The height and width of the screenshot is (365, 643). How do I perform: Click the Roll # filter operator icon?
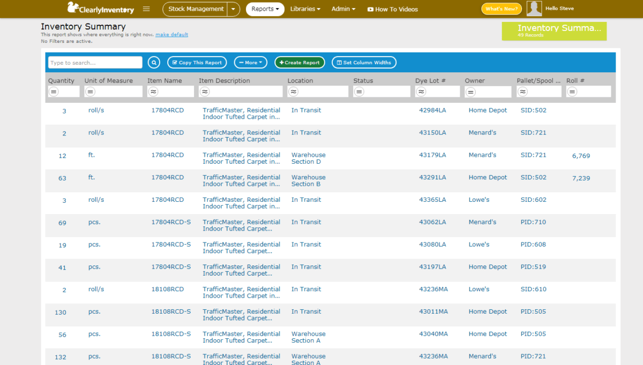572,92
